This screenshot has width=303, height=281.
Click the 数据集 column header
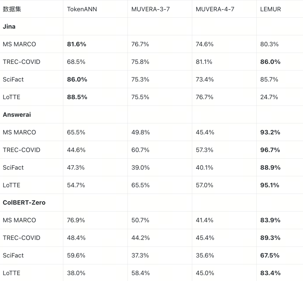pos(12,9)
